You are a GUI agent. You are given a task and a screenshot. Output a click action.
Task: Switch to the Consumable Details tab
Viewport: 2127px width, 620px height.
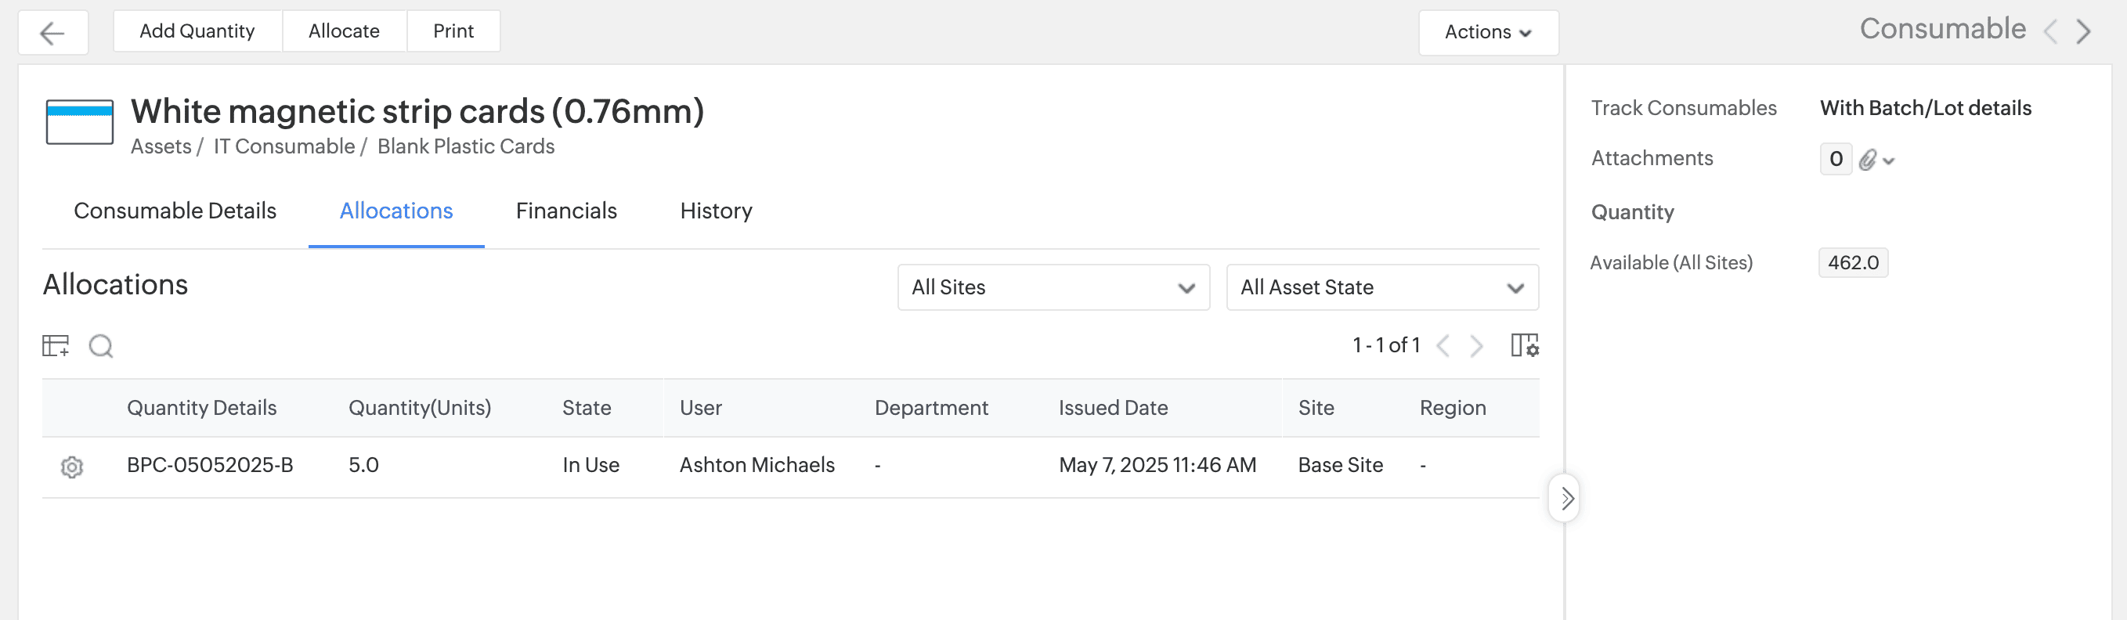tap(175, 211)
